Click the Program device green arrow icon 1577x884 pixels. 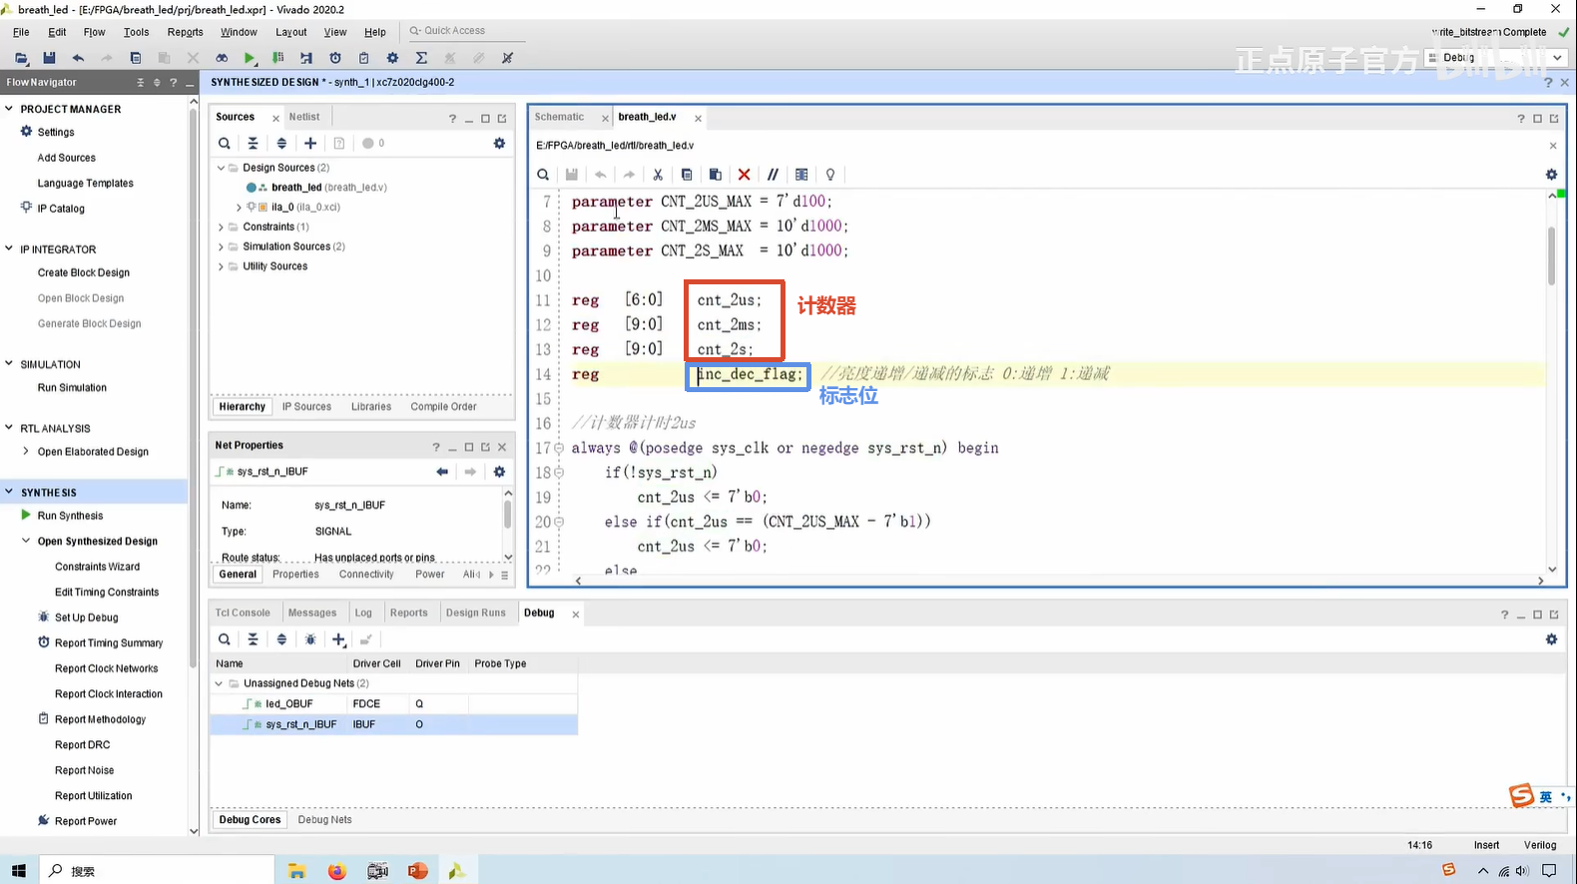tap(278, 58)
